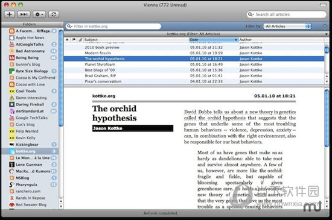Select the Best blogs of '09 article
332x220 pixels.
point(194,70)
